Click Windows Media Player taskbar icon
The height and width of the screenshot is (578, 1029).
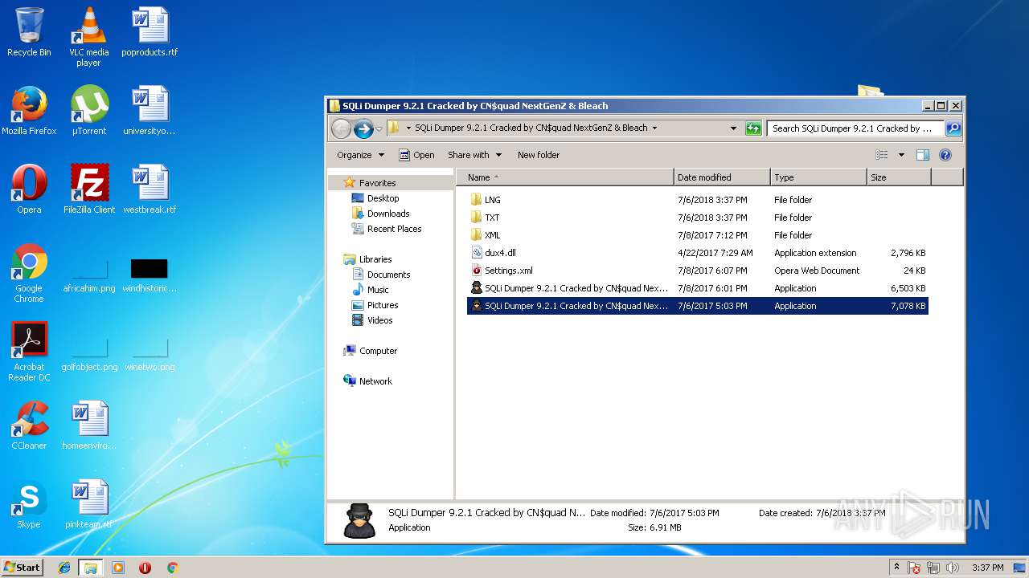point(117,568)
